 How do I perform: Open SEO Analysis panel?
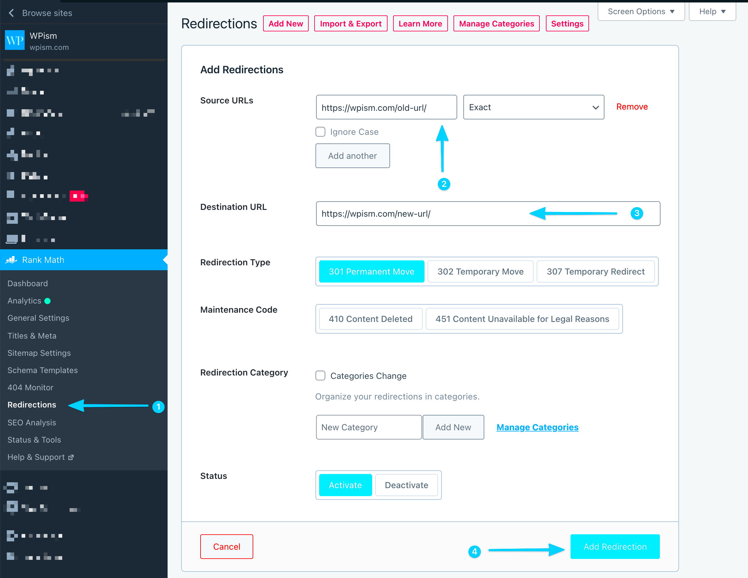click(x=31, y=423)
